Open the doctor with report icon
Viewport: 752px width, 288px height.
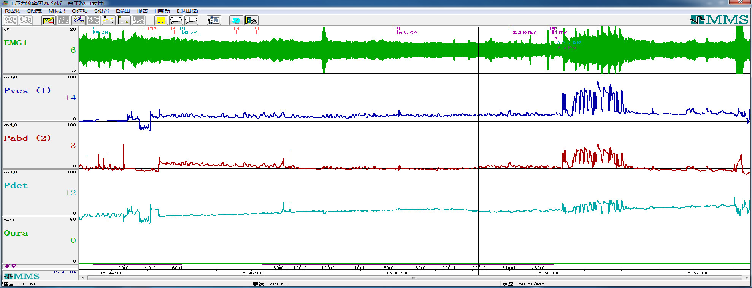214,20
